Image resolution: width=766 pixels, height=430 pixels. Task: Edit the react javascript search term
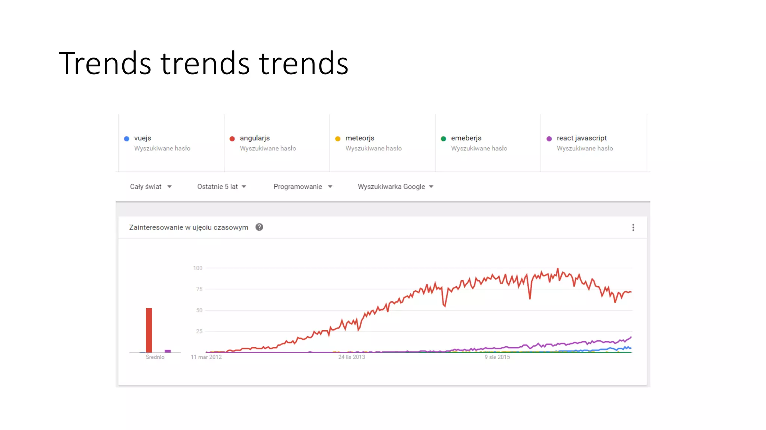(x=582, y=138)
